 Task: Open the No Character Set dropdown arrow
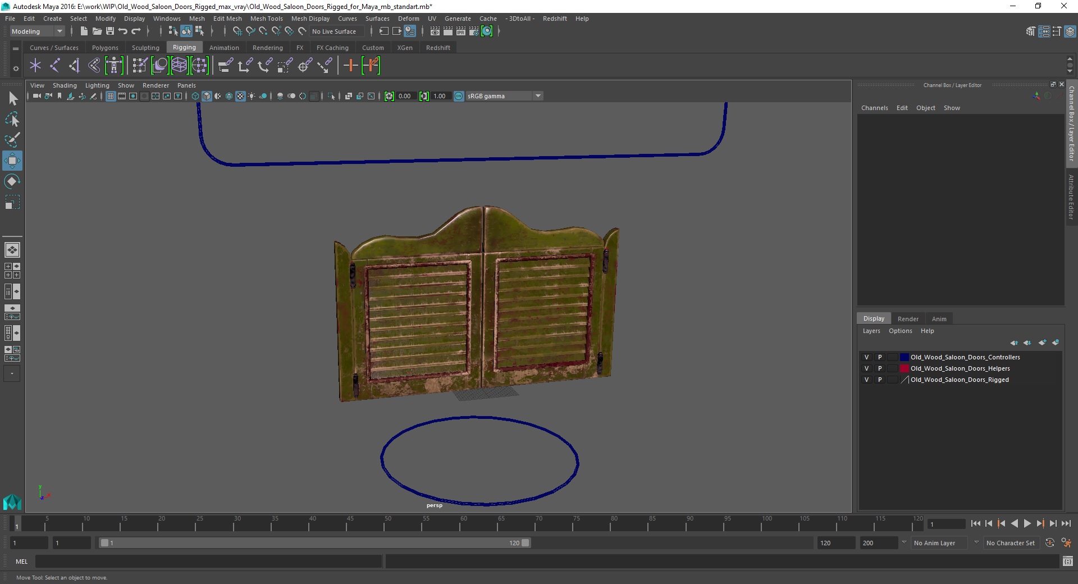tap(976, 542)
